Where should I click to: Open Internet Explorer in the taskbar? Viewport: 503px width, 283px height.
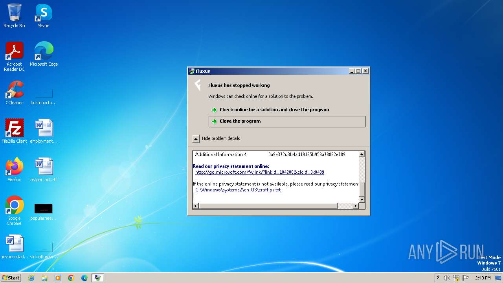[31, 278]
